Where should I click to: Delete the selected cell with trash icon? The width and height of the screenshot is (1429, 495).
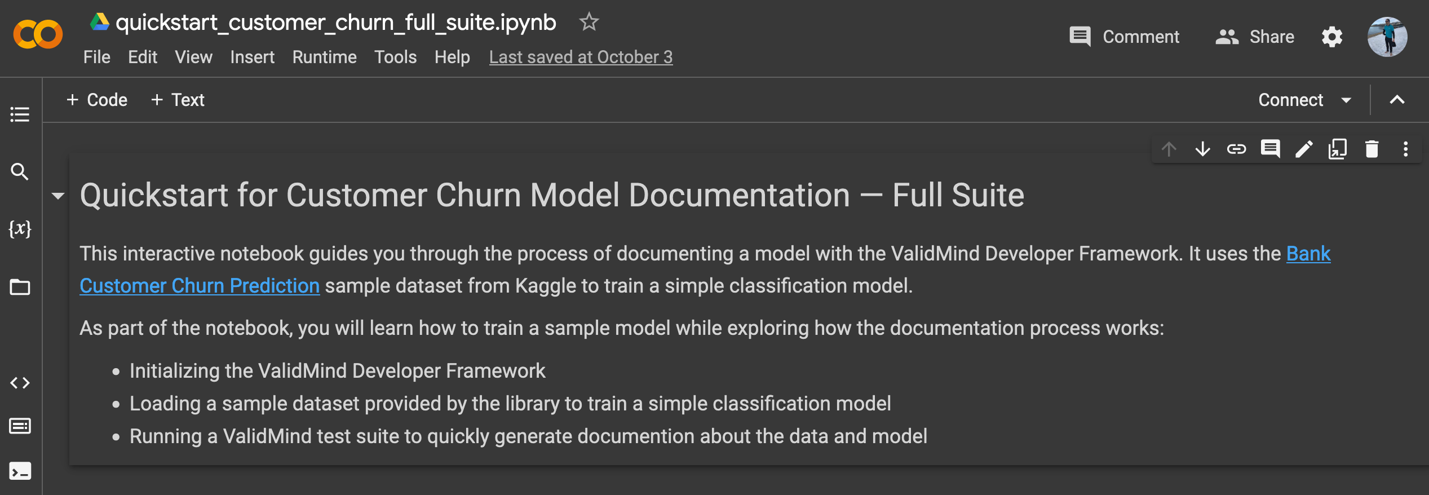click(x=1372, y=149)
